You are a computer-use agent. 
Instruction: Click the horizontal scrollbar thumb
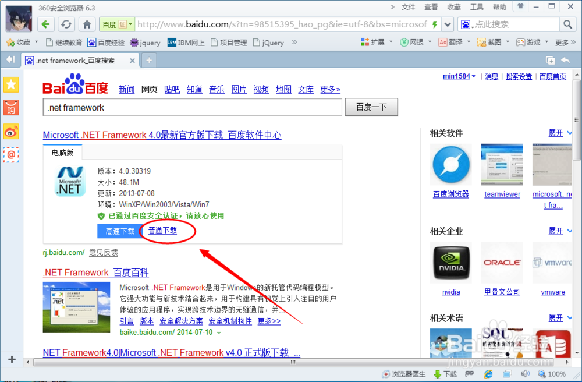(x=293, y=362)
